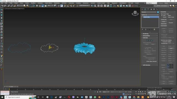Open the Rendering menu
Screen dimensions: 177x99
pyautogui.click(x=57, y=3)
